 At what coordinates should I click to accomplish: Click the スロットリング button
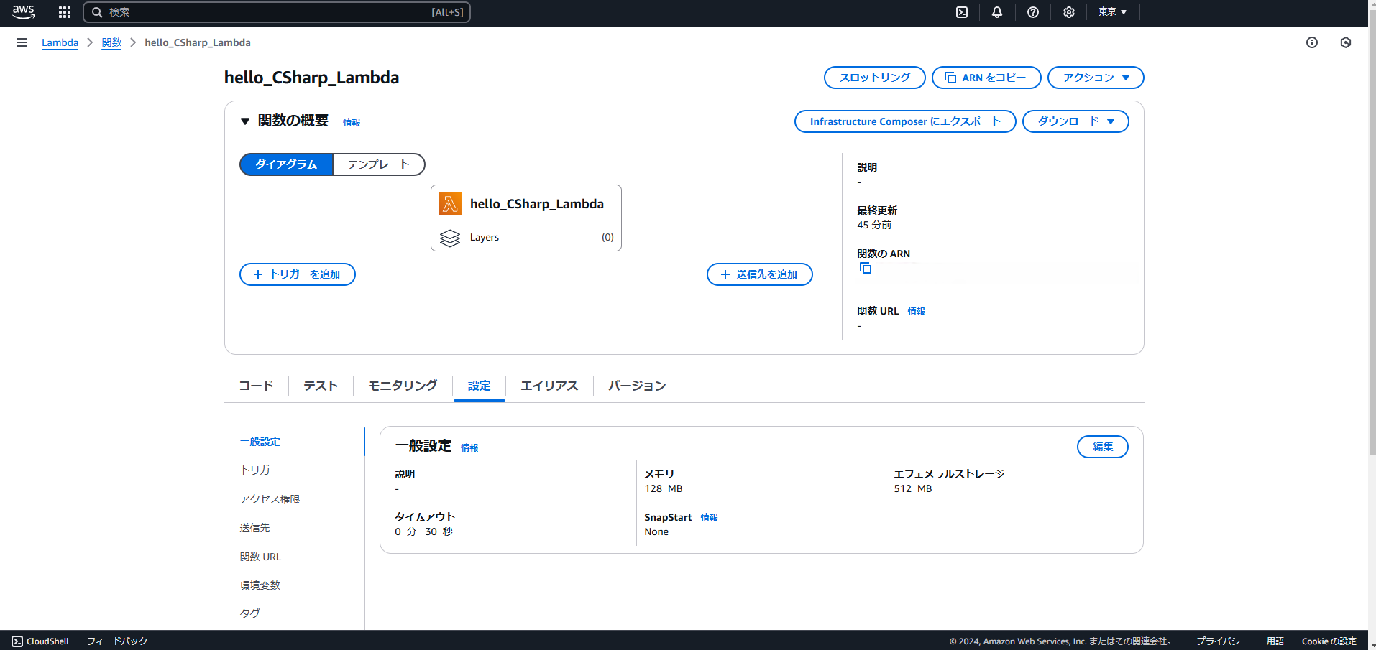[875, 78]
